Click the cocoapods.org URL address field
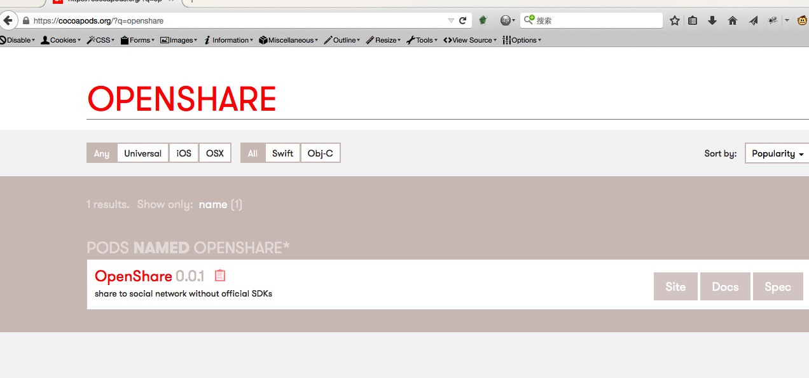Viewport: 809px width, 378px height. [x=239, y=20]
